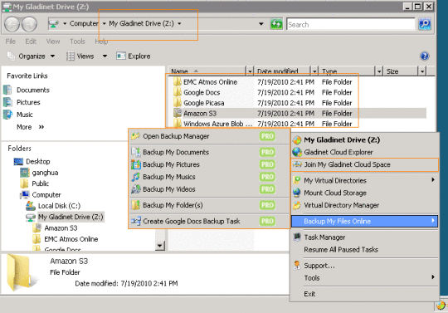448x313 pixels.
Task: Click the EMC Atmos Online folder icon
Action: pos(178,82)
